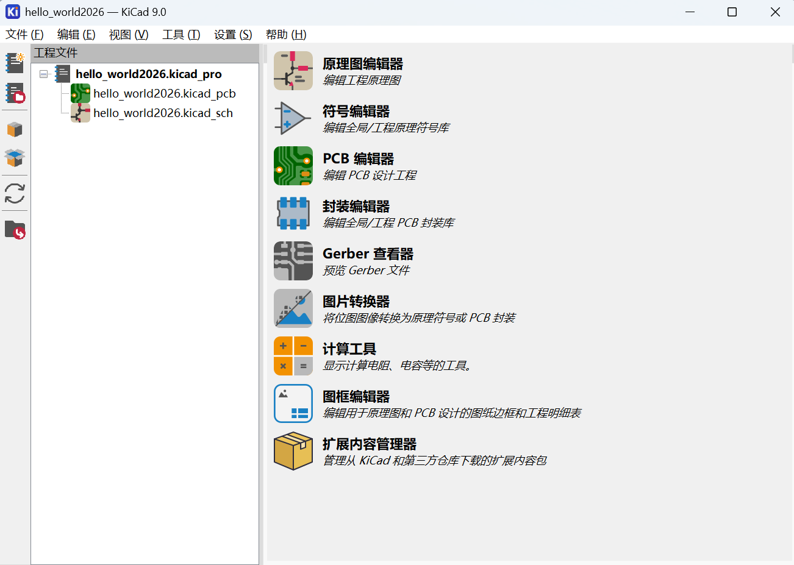The height and width of the screenshot is (565, 794).
Task: Open the Schematic Editor icon (原理图编辑器)
Action: tap(293, 71)
